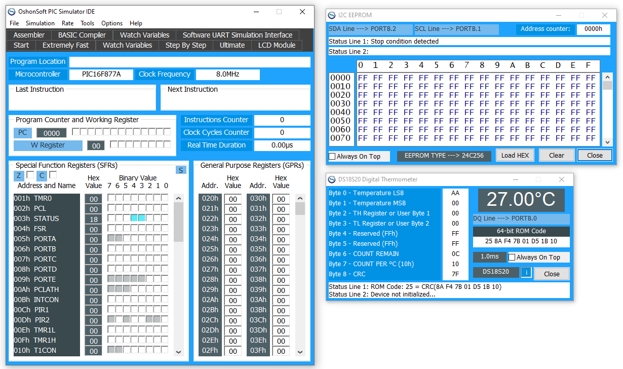Open the Software UART Simulation Interface
This screenshot has width=623, height=369.
click(238, 35)
